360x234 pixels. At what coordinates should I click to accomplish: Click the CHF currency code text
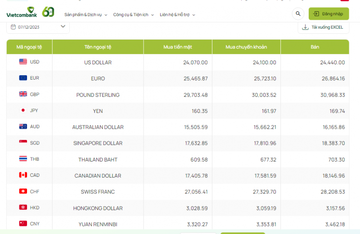click(35, 191)
